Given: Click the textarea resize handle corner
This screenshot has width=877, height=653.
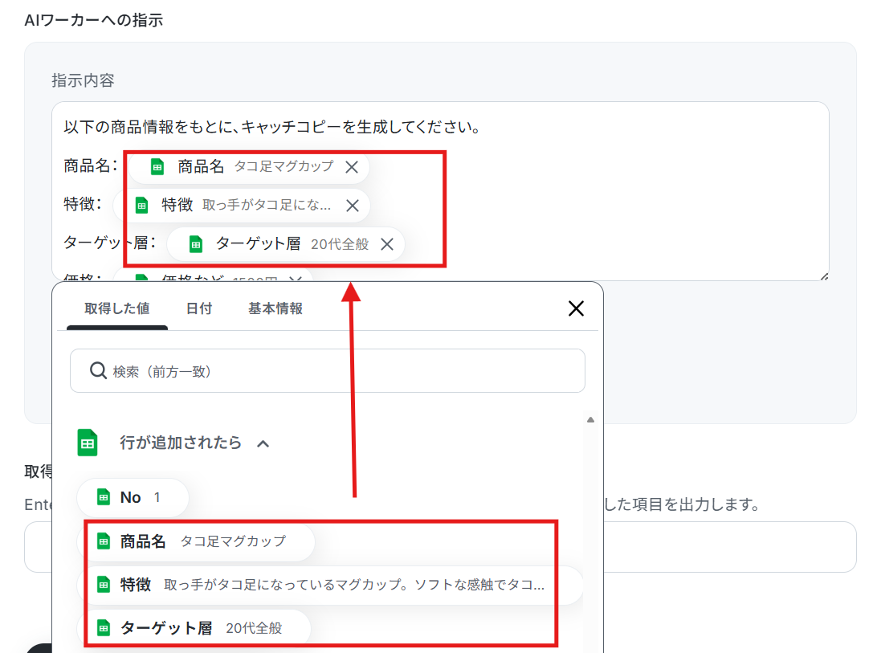Looking at the screenshot, I should (825, 276).
